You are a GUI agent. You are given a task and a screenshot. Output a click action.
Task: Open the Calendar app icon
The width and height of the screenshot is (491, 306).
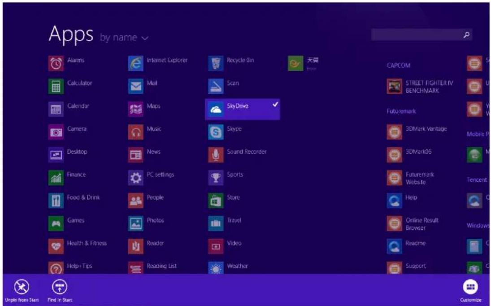56,109
